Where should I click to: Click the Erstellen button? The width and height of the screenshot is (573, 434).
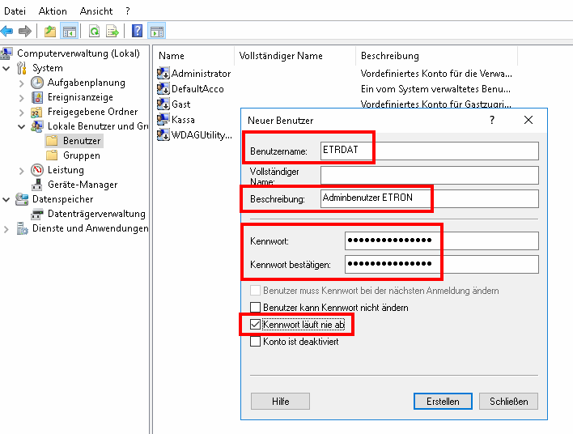click(443, 401)
